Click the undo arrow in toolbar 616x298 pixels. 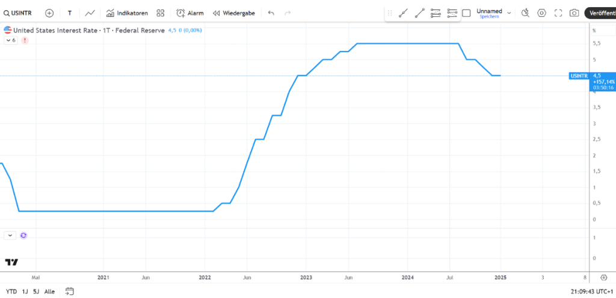271,13
